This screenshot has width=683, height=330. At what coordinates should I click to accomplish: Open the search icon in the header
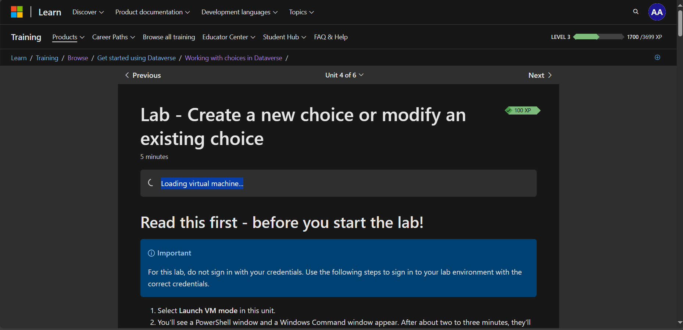point(636,12)
